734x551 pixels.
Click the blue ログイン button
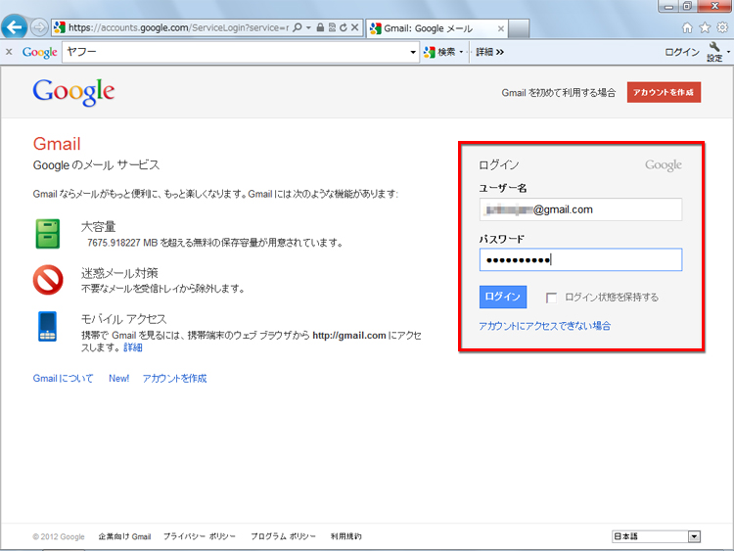pos(503,297)
